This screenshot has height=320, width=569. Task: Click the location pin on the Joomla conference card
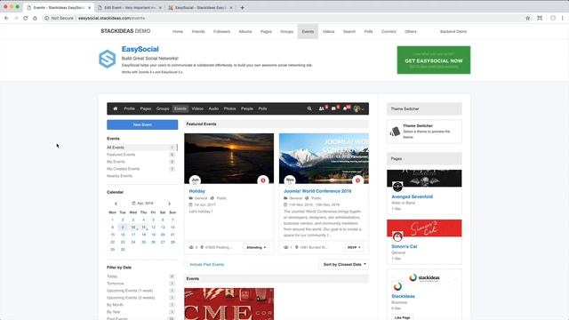coord(296,247)
